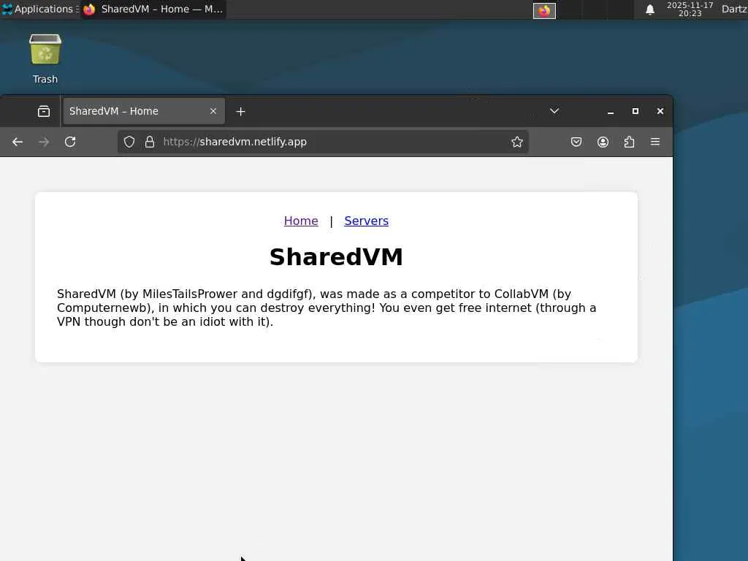Open the tracking protection shield icon
This screenshot has height=561, width=748.
pos(129,142)
